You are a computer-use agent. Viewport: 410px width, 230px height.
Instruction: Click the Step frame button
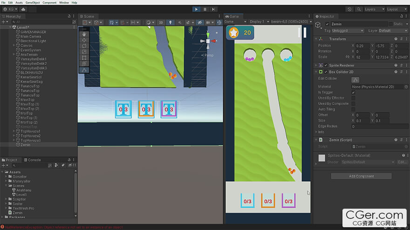point(213,9)
